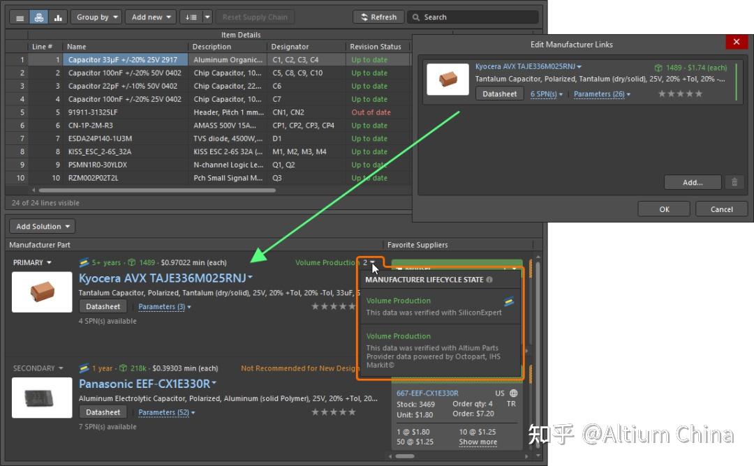The width and height of the screenshot is (754, 466).
Task: Click SiliconExpert logo in lifecycle popup
Action: tap(509, 301)
